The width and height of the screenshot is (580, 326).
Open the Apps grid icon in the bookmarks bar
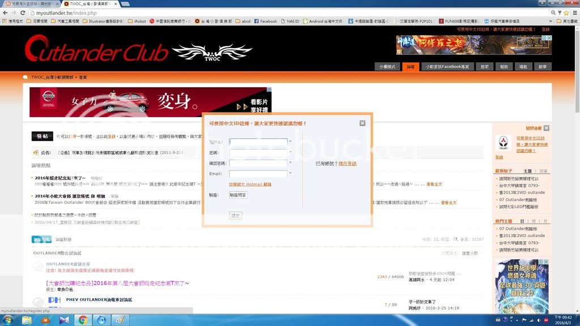point(4,21)
